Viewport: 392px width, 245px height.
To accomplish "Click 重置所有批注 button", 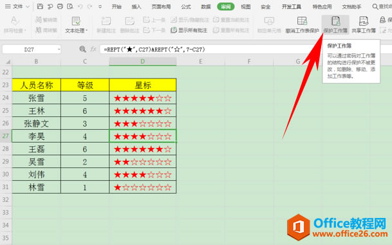I will [x=231, y=30].
